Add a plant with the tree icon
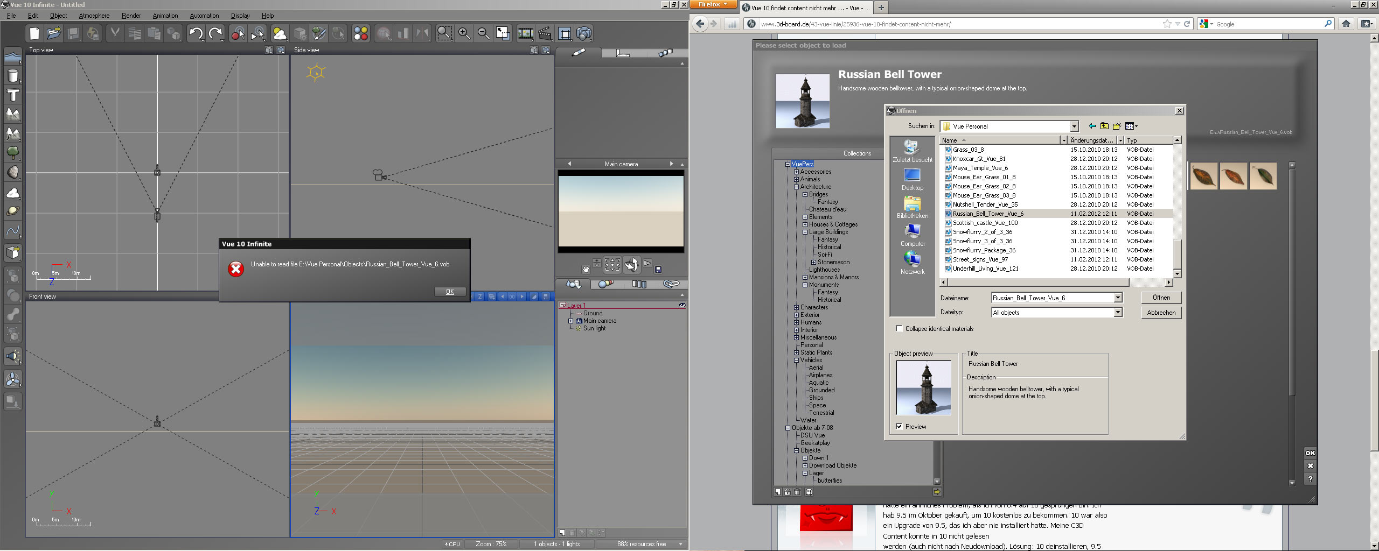The height and width of the screenshot is (551, 1379). click(x=13, y=153)
